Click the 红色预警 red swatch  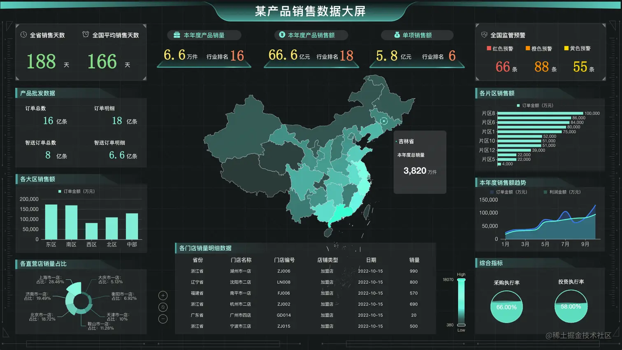point(489,49)
